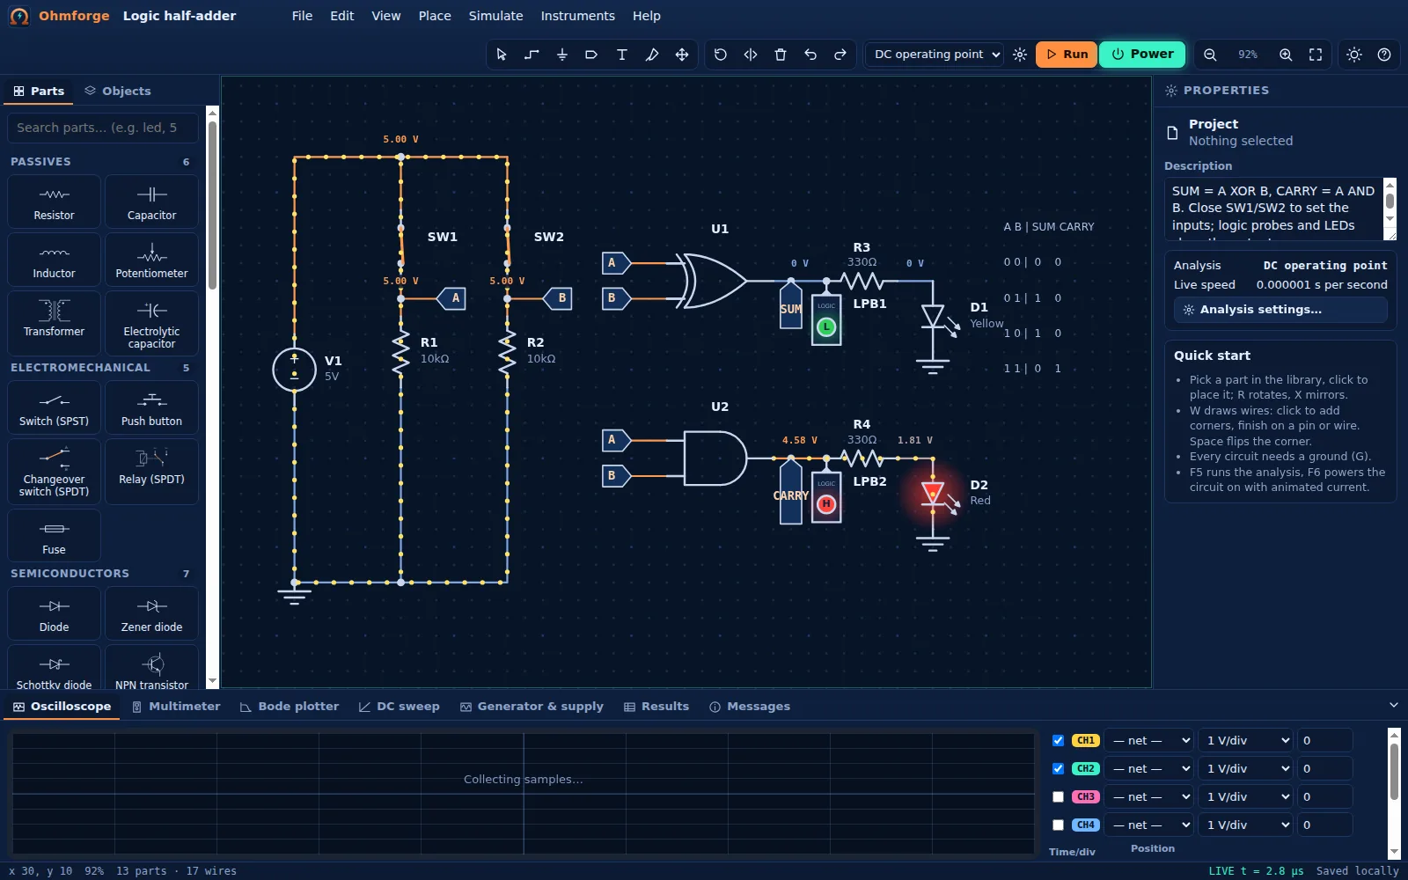The width and height of the screenshot is (1408, 880).
Task: Pick the Electrolytic capacitor part
Action: click(151, 322)
